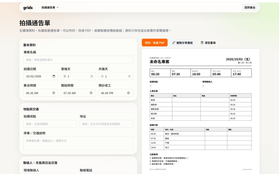The image size is (279, 174).
Task: Click the 導演 row in the crew table
Action: coord(201,100)
